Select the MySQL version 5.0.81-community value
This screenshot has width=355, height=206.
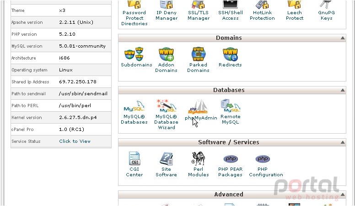coord(82,46)
